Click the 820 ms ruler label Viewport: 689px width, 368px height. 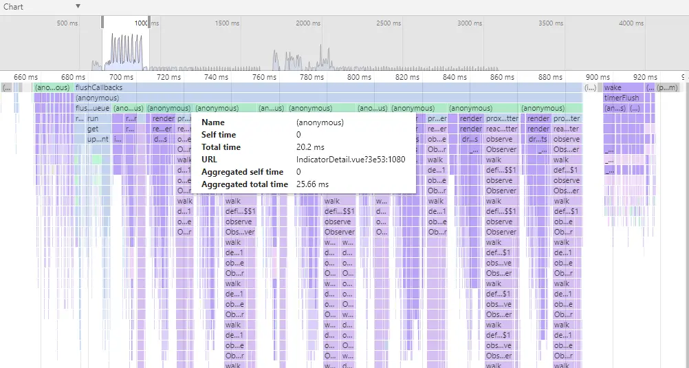pos(407,77)
